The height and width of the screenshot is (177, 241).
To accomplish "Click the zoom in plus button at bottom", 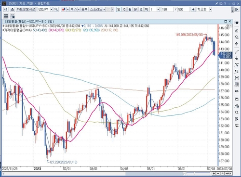I will (x=214, y=174).
